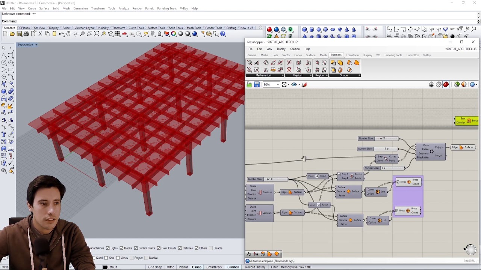The width and height of the screenshot is (481, 270).
Task: Open the Rhino Surface menu
Action: point(44,8)
